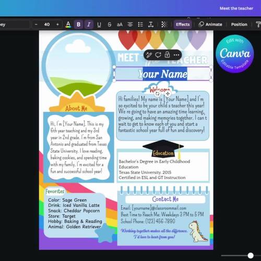
Task: Open the transparency checkerboard control
Action: coord(164,25)
